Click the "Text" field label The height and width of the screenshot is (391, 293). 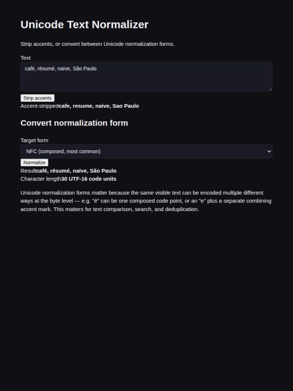coord(26,58)
